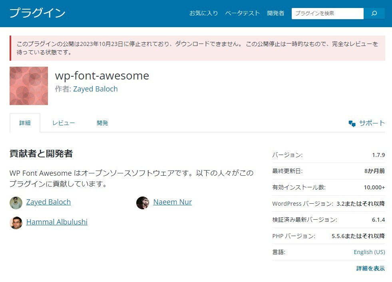392x282 pixels.
Task: Open Hammal Albulushi contributor profile link
Action: coord(57,222)
